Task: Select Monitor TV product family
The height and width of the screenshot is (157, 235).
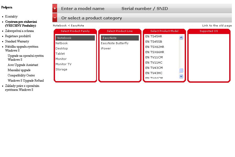Action: 63,64
